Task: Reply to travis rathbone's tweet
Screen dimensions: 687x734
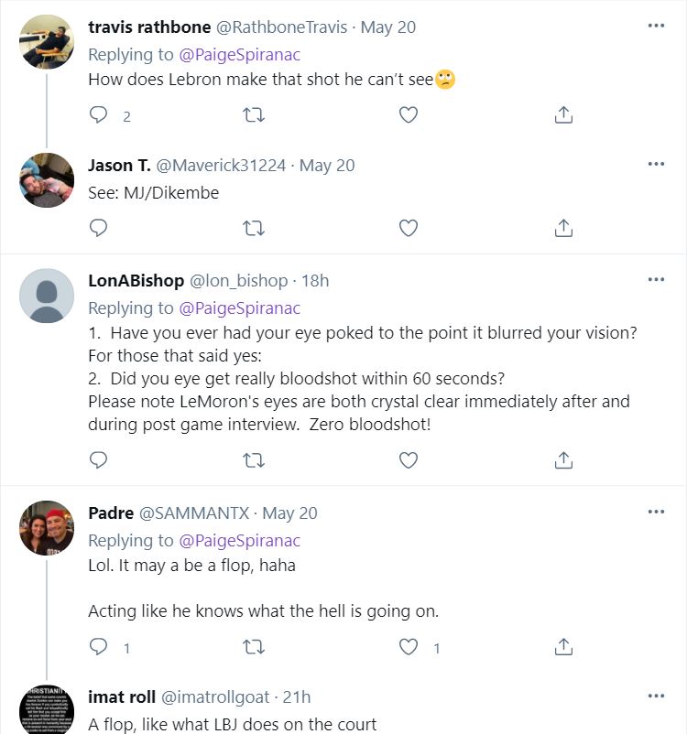Action: [98, 115]
